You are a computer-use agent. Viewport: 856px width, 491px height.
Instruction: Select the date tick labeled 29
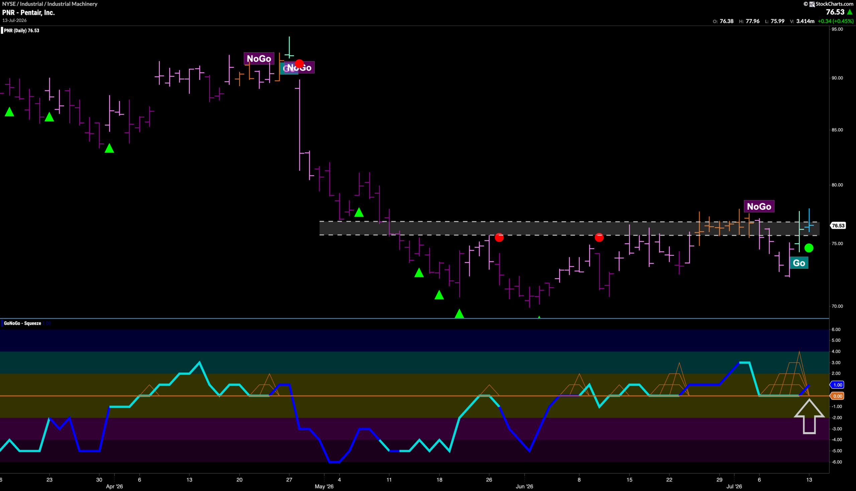point(719,480)
